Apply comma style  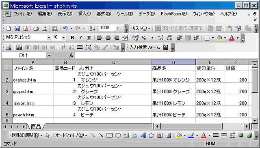click(152, 38)
